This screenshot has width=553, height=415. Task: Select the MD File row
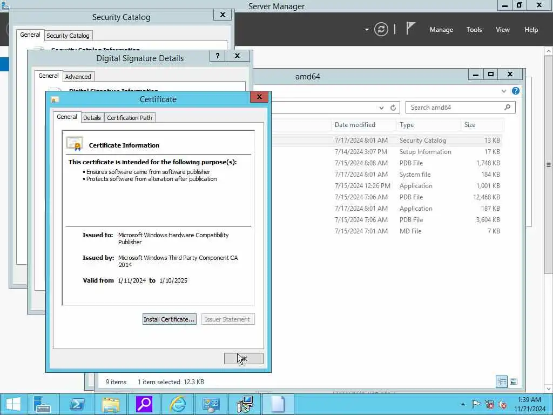click(386, 231)
